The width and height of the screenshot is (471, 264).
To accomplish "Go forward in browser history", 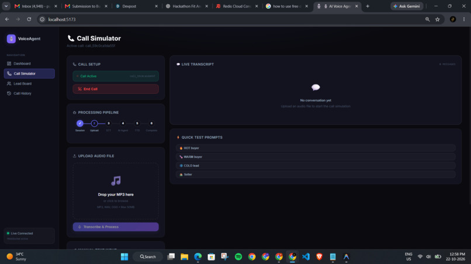I will tap(18, 19).
